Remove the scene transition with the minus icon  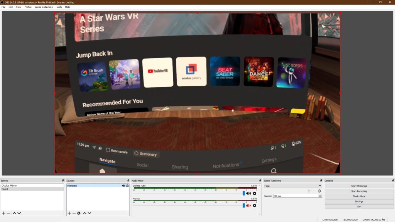click(x=314, y=191)
